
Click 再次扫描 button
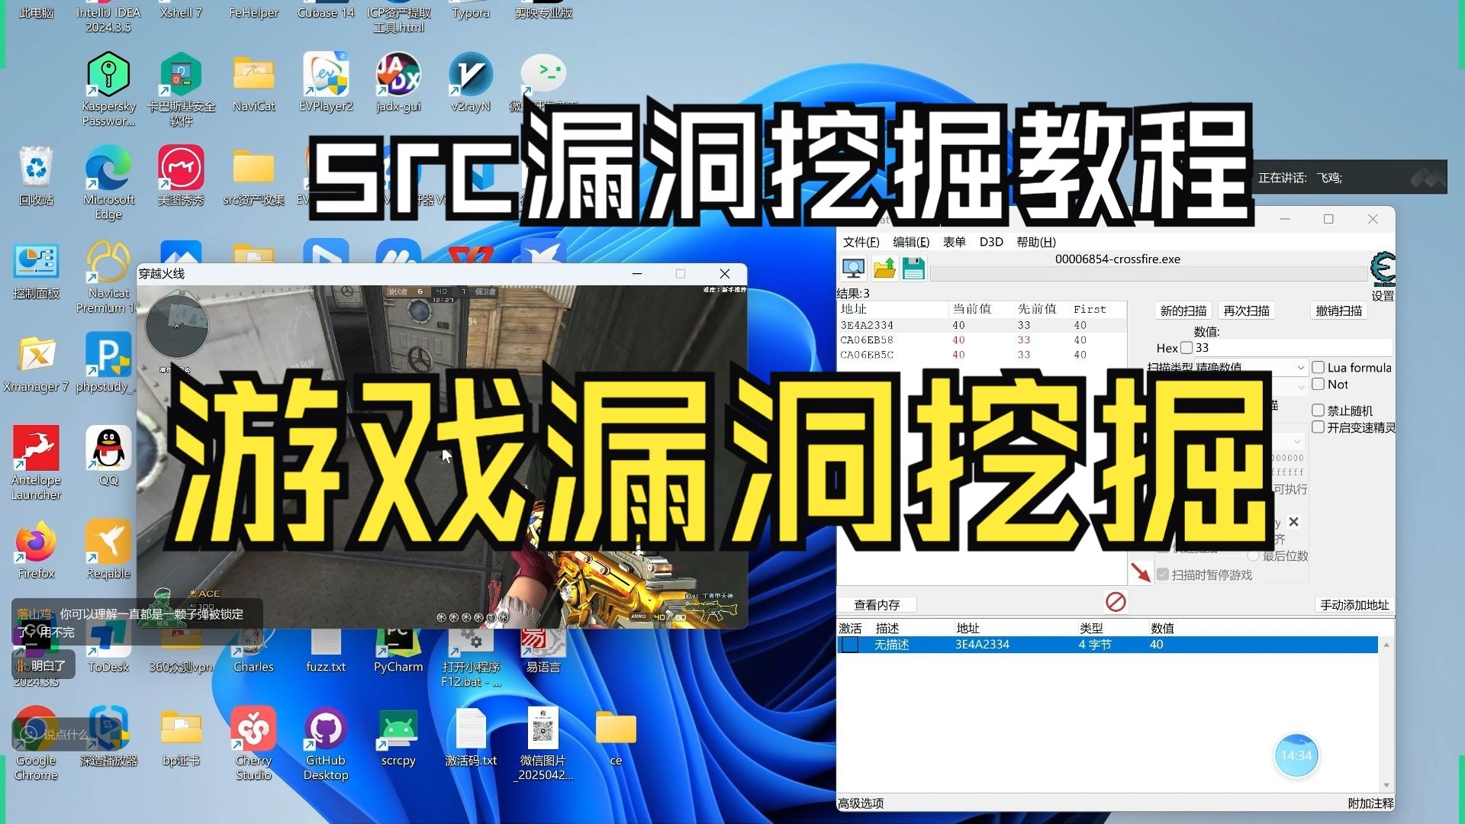coord(1247,311)
